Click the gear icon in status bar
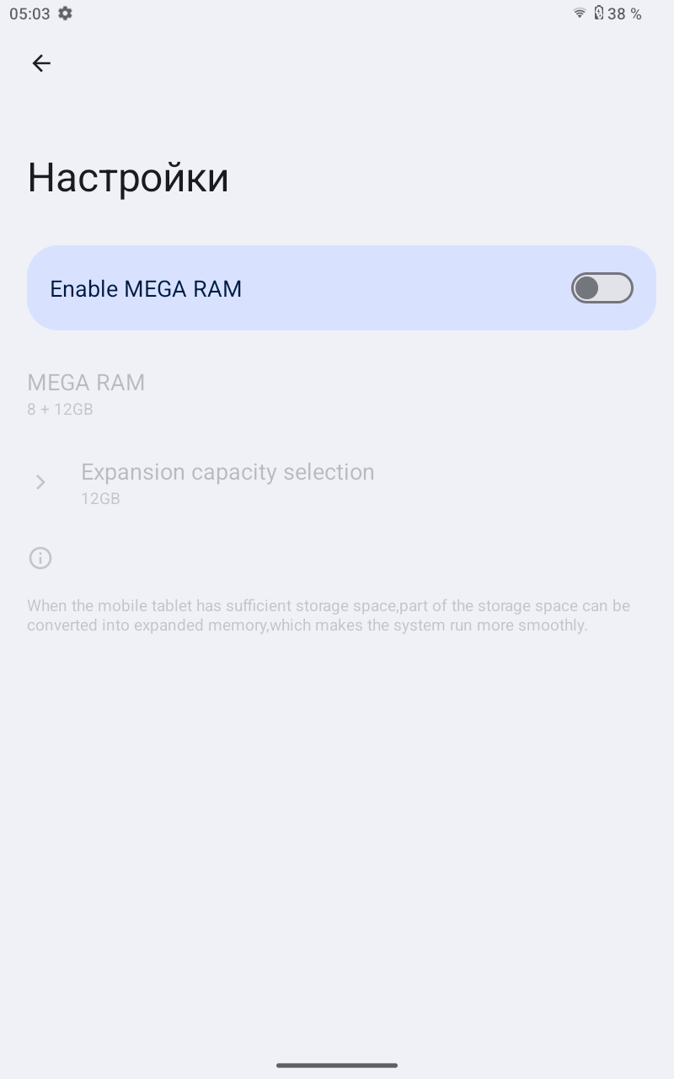 tap(65, 13)
